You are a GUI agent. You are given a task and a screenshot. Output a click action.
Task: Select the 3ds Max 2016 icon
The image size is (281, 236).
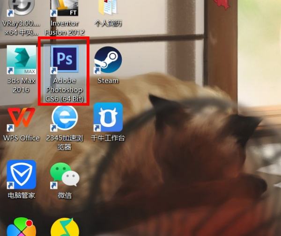(x=22, y=60)
